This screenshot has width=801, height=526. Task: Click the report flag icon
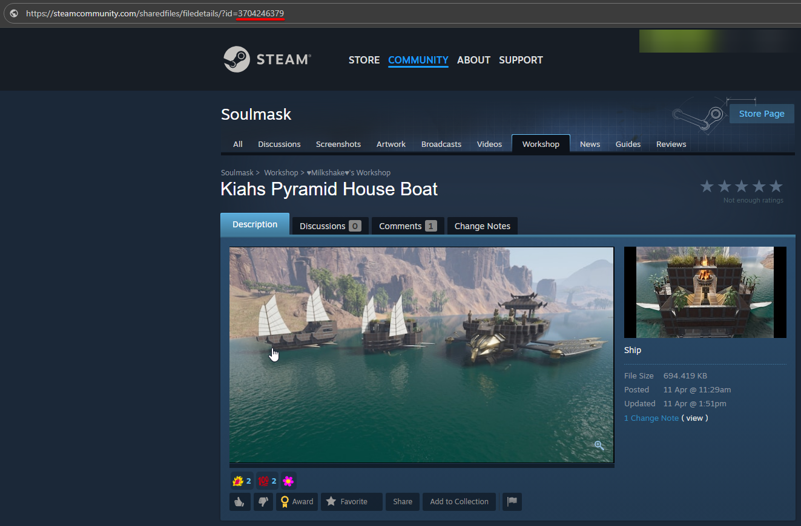(x=512, y=502)
